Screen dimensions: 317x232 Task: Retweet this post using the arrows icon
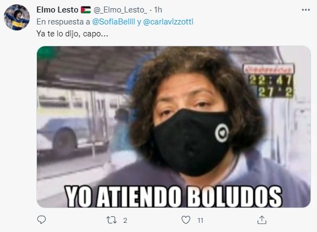click(112, 220)
